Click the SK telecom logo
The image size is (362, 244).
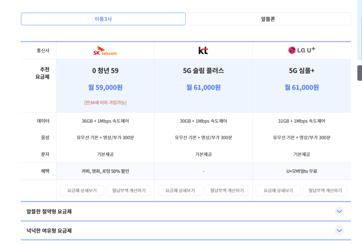[105, 51]
